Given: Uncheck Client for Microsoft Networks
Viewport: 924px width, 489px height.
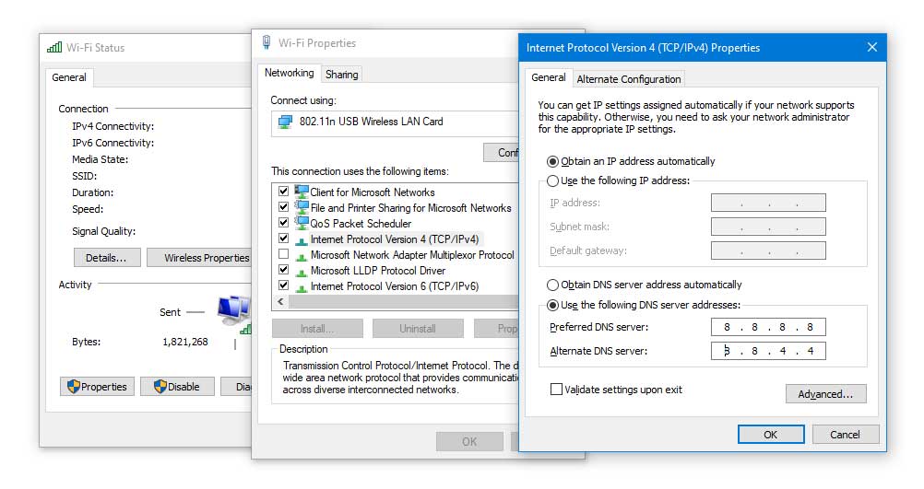Looking at the screenshot, I should (x=283, y=192).
